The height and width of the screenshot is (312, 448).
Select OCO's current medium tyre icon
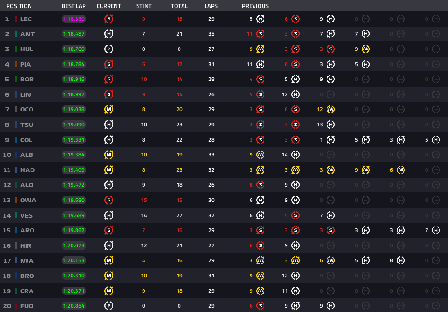(x=109, y=109)
